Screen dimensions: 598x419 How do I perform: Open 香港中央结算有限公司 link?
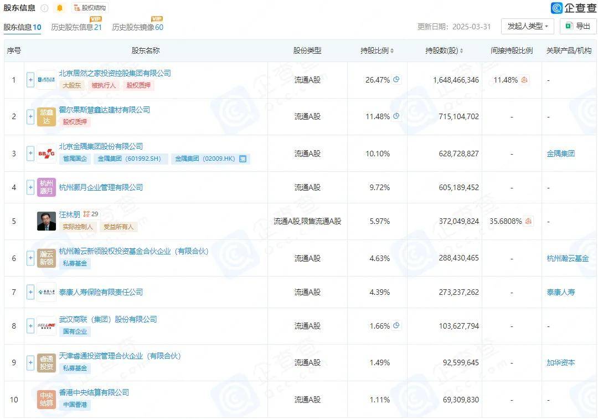tap(94, 392)
